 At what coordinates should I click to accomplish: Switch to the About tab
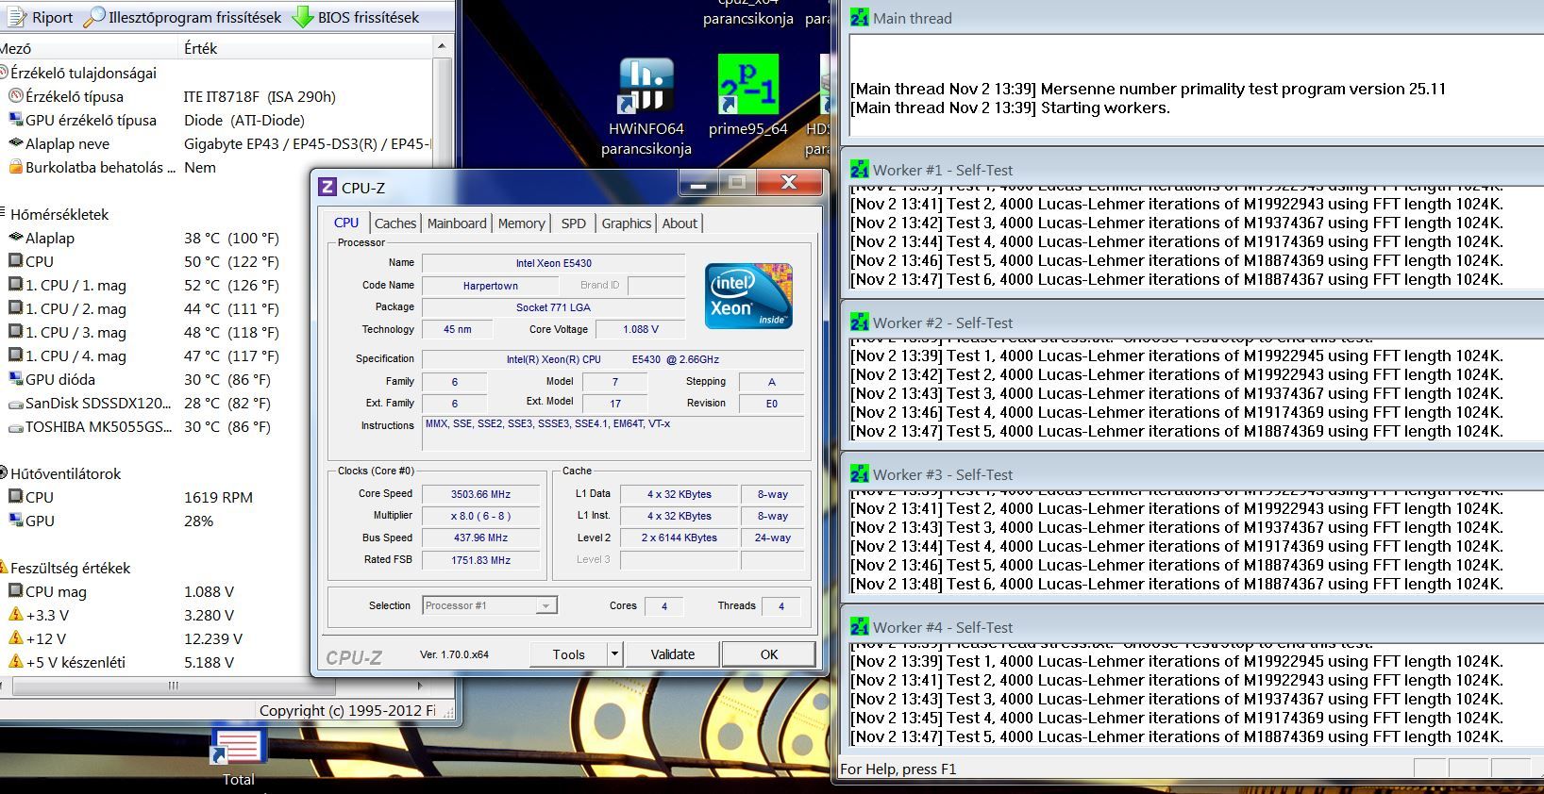pos(680,223)
